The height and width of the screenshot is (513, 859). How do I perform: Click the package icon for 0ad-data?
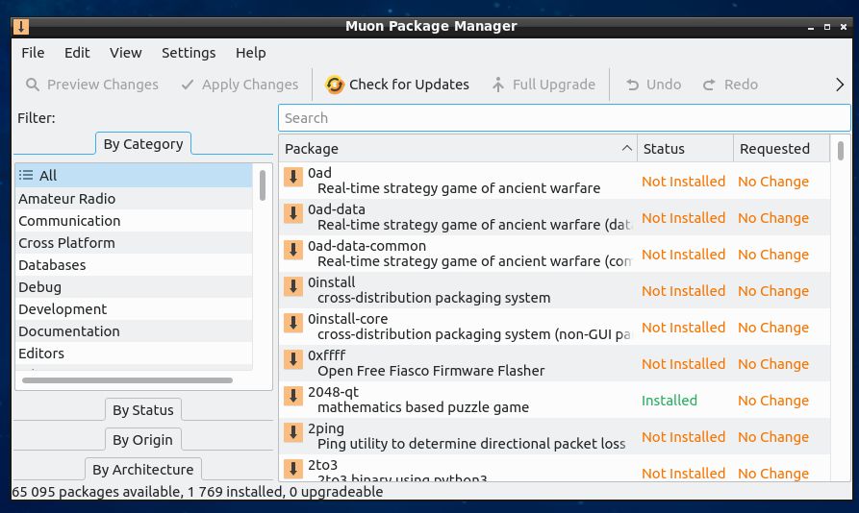[x=293, y=213]
